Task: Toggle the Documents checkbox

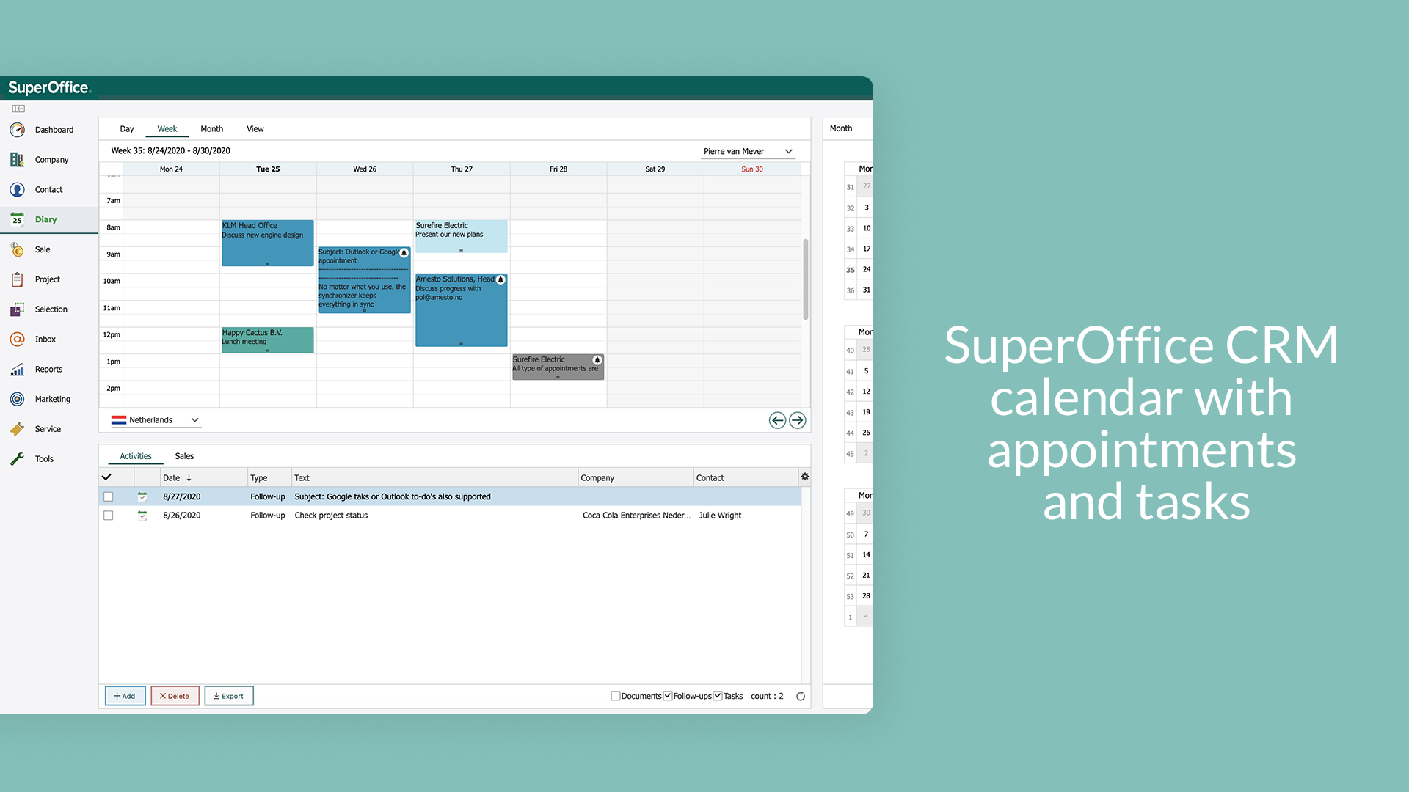Action: tap(616, 695)
